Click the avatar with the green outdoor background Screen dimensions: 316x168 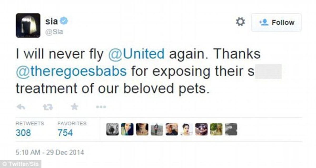(x=216, y=129)
